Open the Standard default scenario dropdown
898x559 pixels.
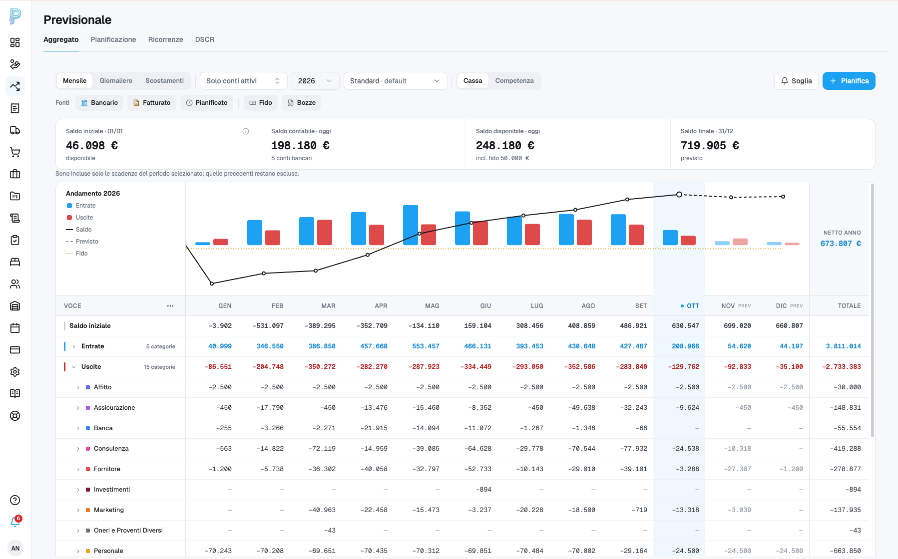coord(395,81)
